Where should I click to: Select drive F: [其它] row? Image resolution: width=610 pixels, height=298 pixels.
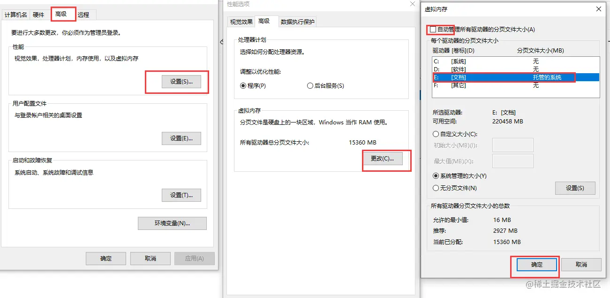[516, 85]
